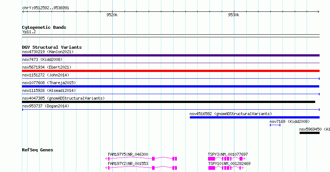Click the middle exon of FAM197Y5

tap(154, 159)
